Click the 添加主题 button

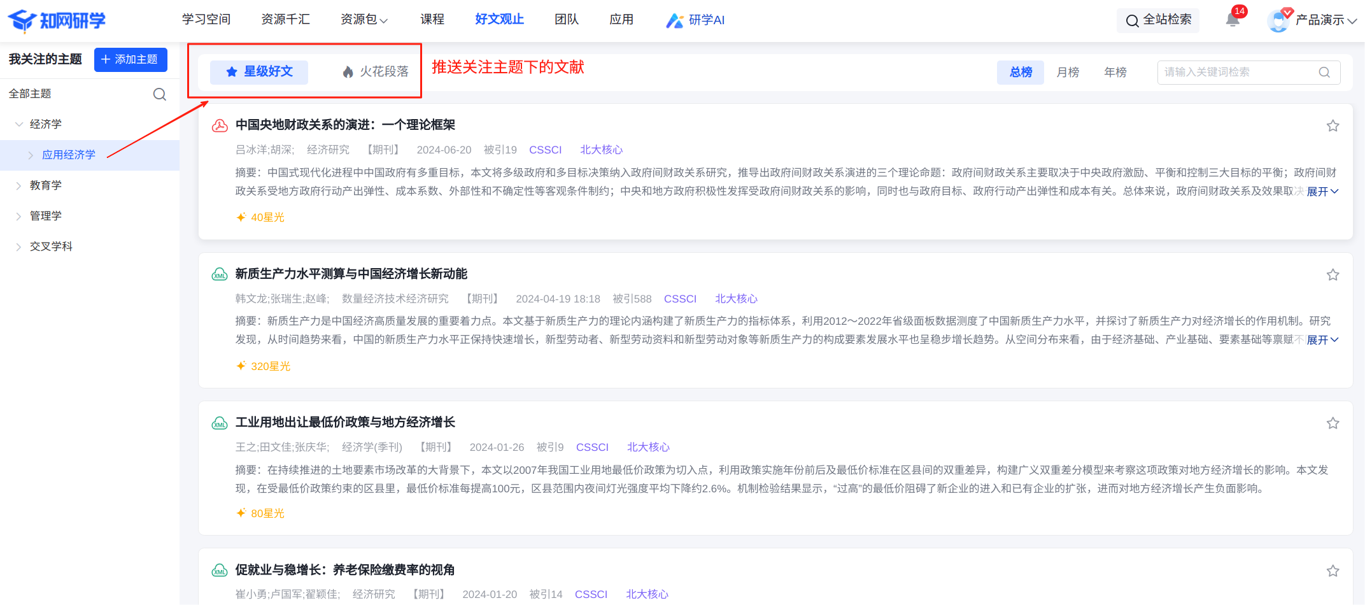(131, 60)
